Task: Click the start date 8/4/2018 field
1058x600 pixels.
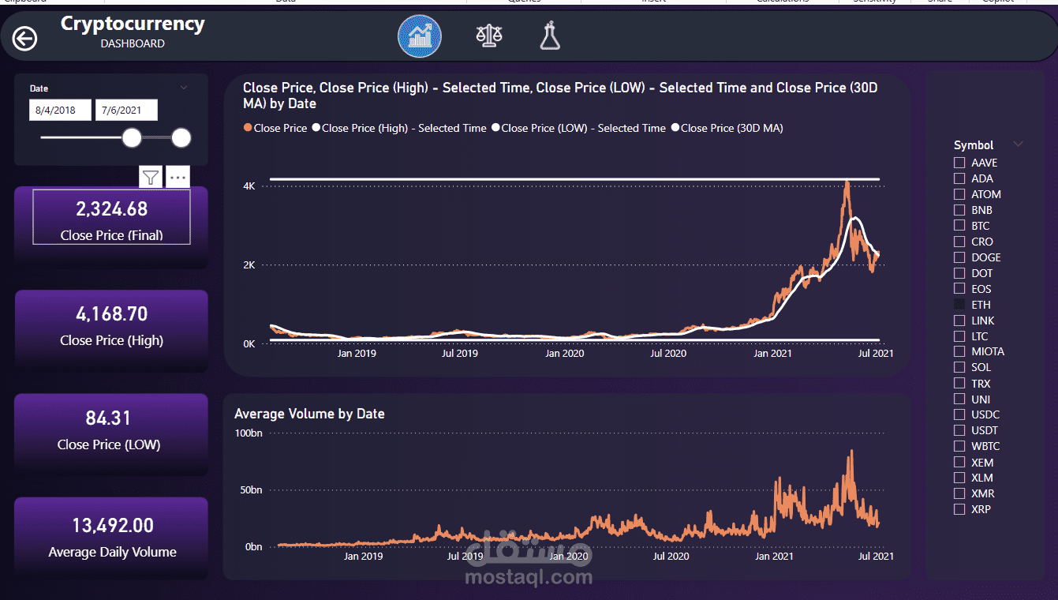Action: click(61, 110)
